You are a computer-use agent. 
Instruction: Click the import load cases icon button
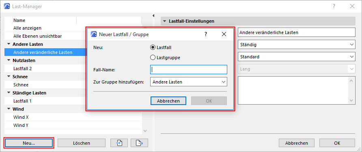pos(119,143)
